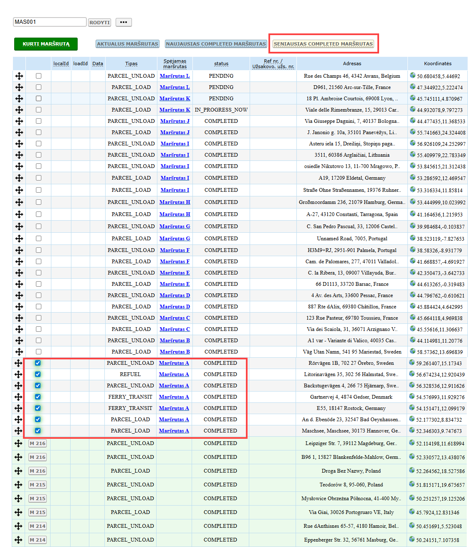Click move handle for Hamburg Großmoordamm row

point(19,202)
